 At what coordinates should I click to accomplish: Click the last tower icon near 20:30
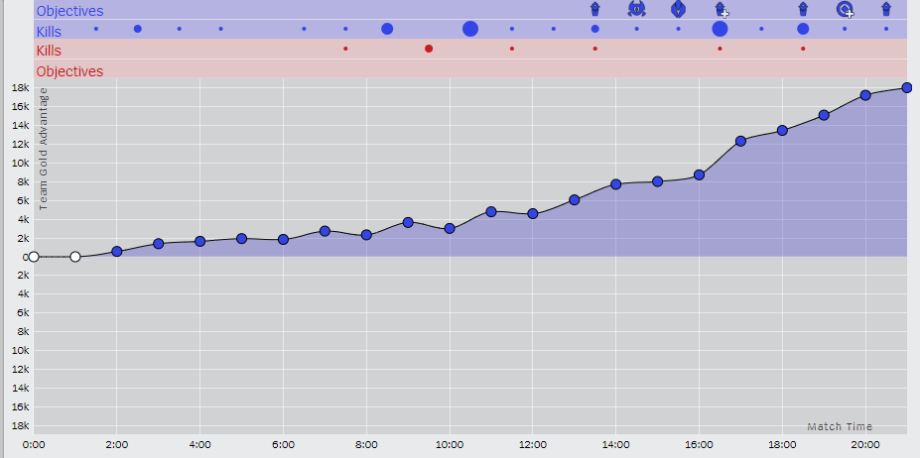(886, 9)
